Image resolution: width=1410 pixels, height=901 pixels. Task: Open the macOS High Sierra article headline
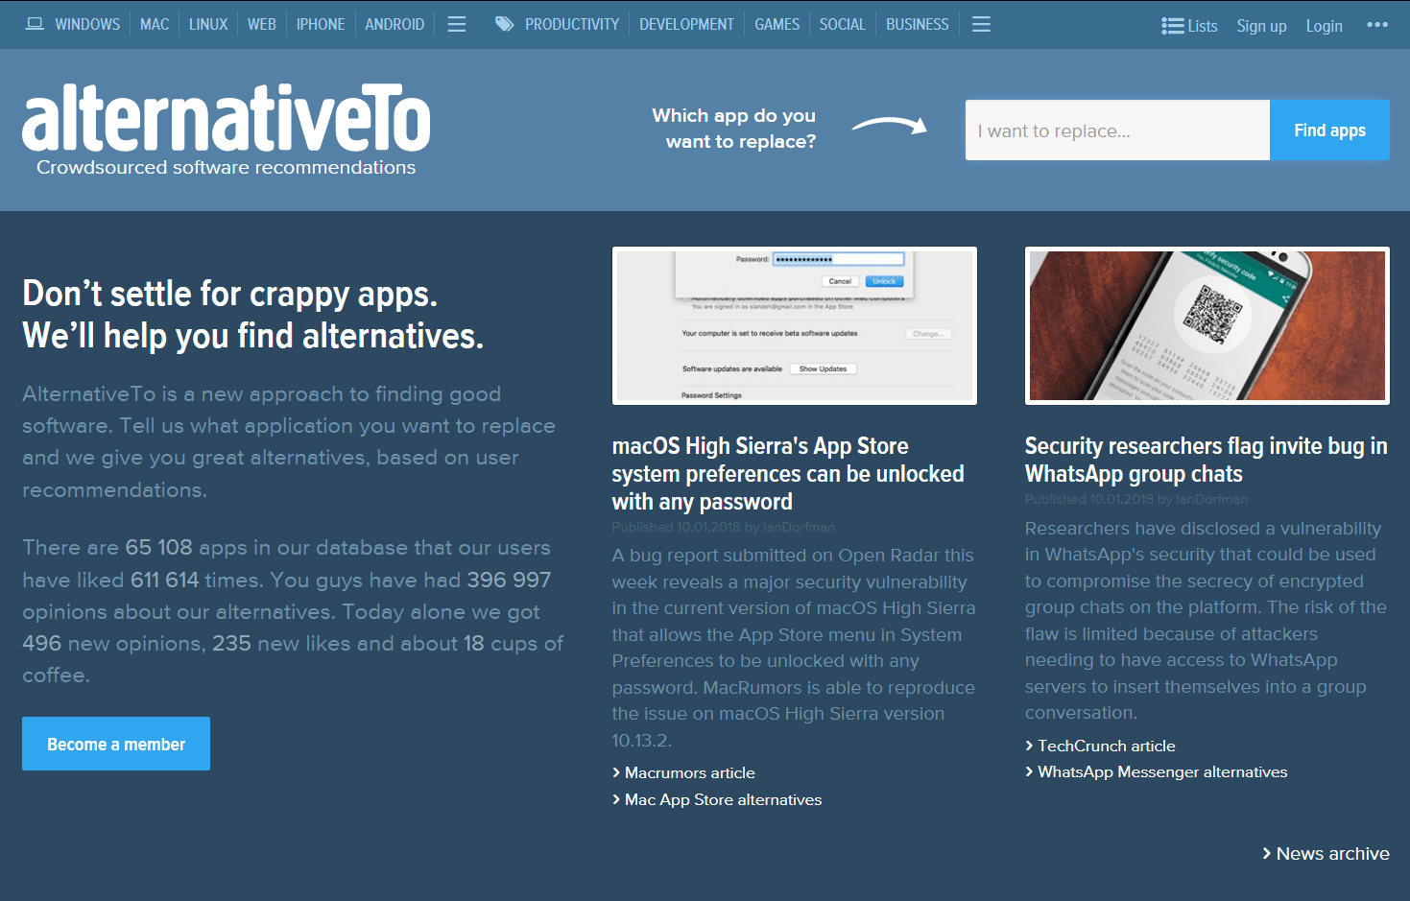[x=789, y=474]
